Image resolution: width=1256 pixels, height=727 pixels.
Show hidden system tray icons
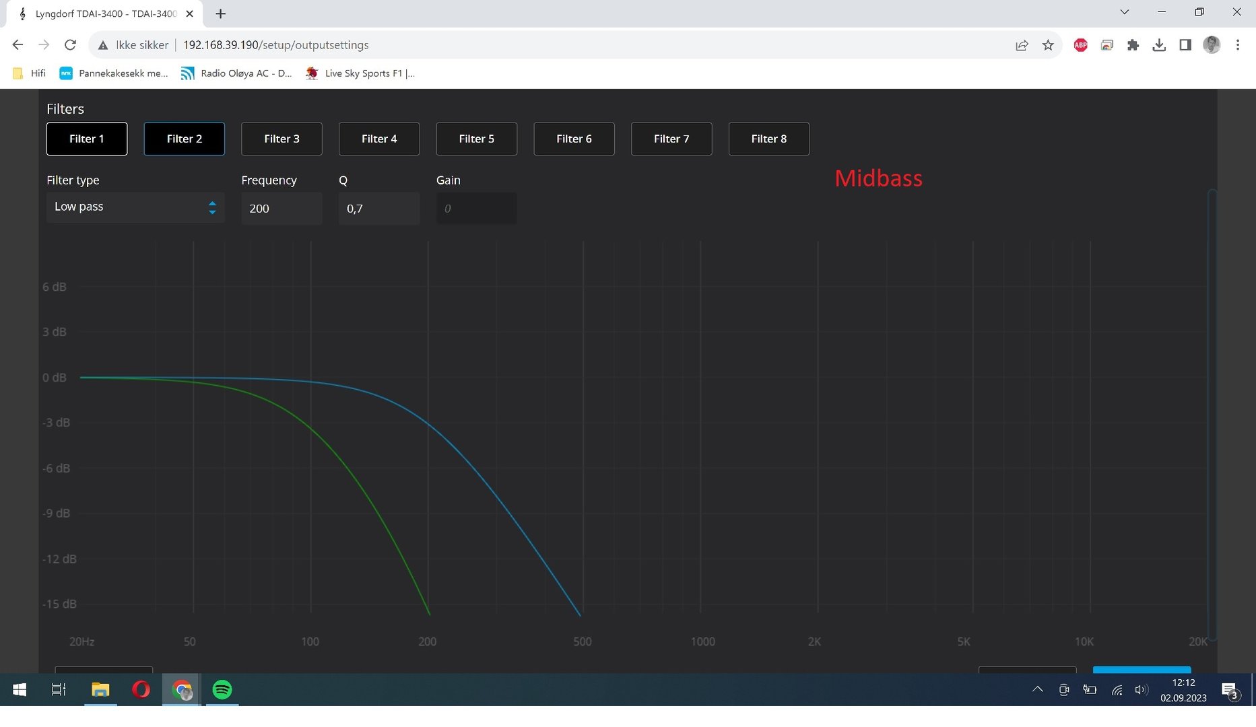[x=1038, y=689]
